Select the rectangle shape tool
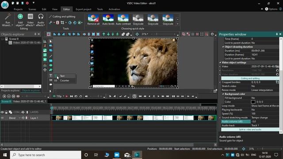283x159 pixels. (51, 61)
